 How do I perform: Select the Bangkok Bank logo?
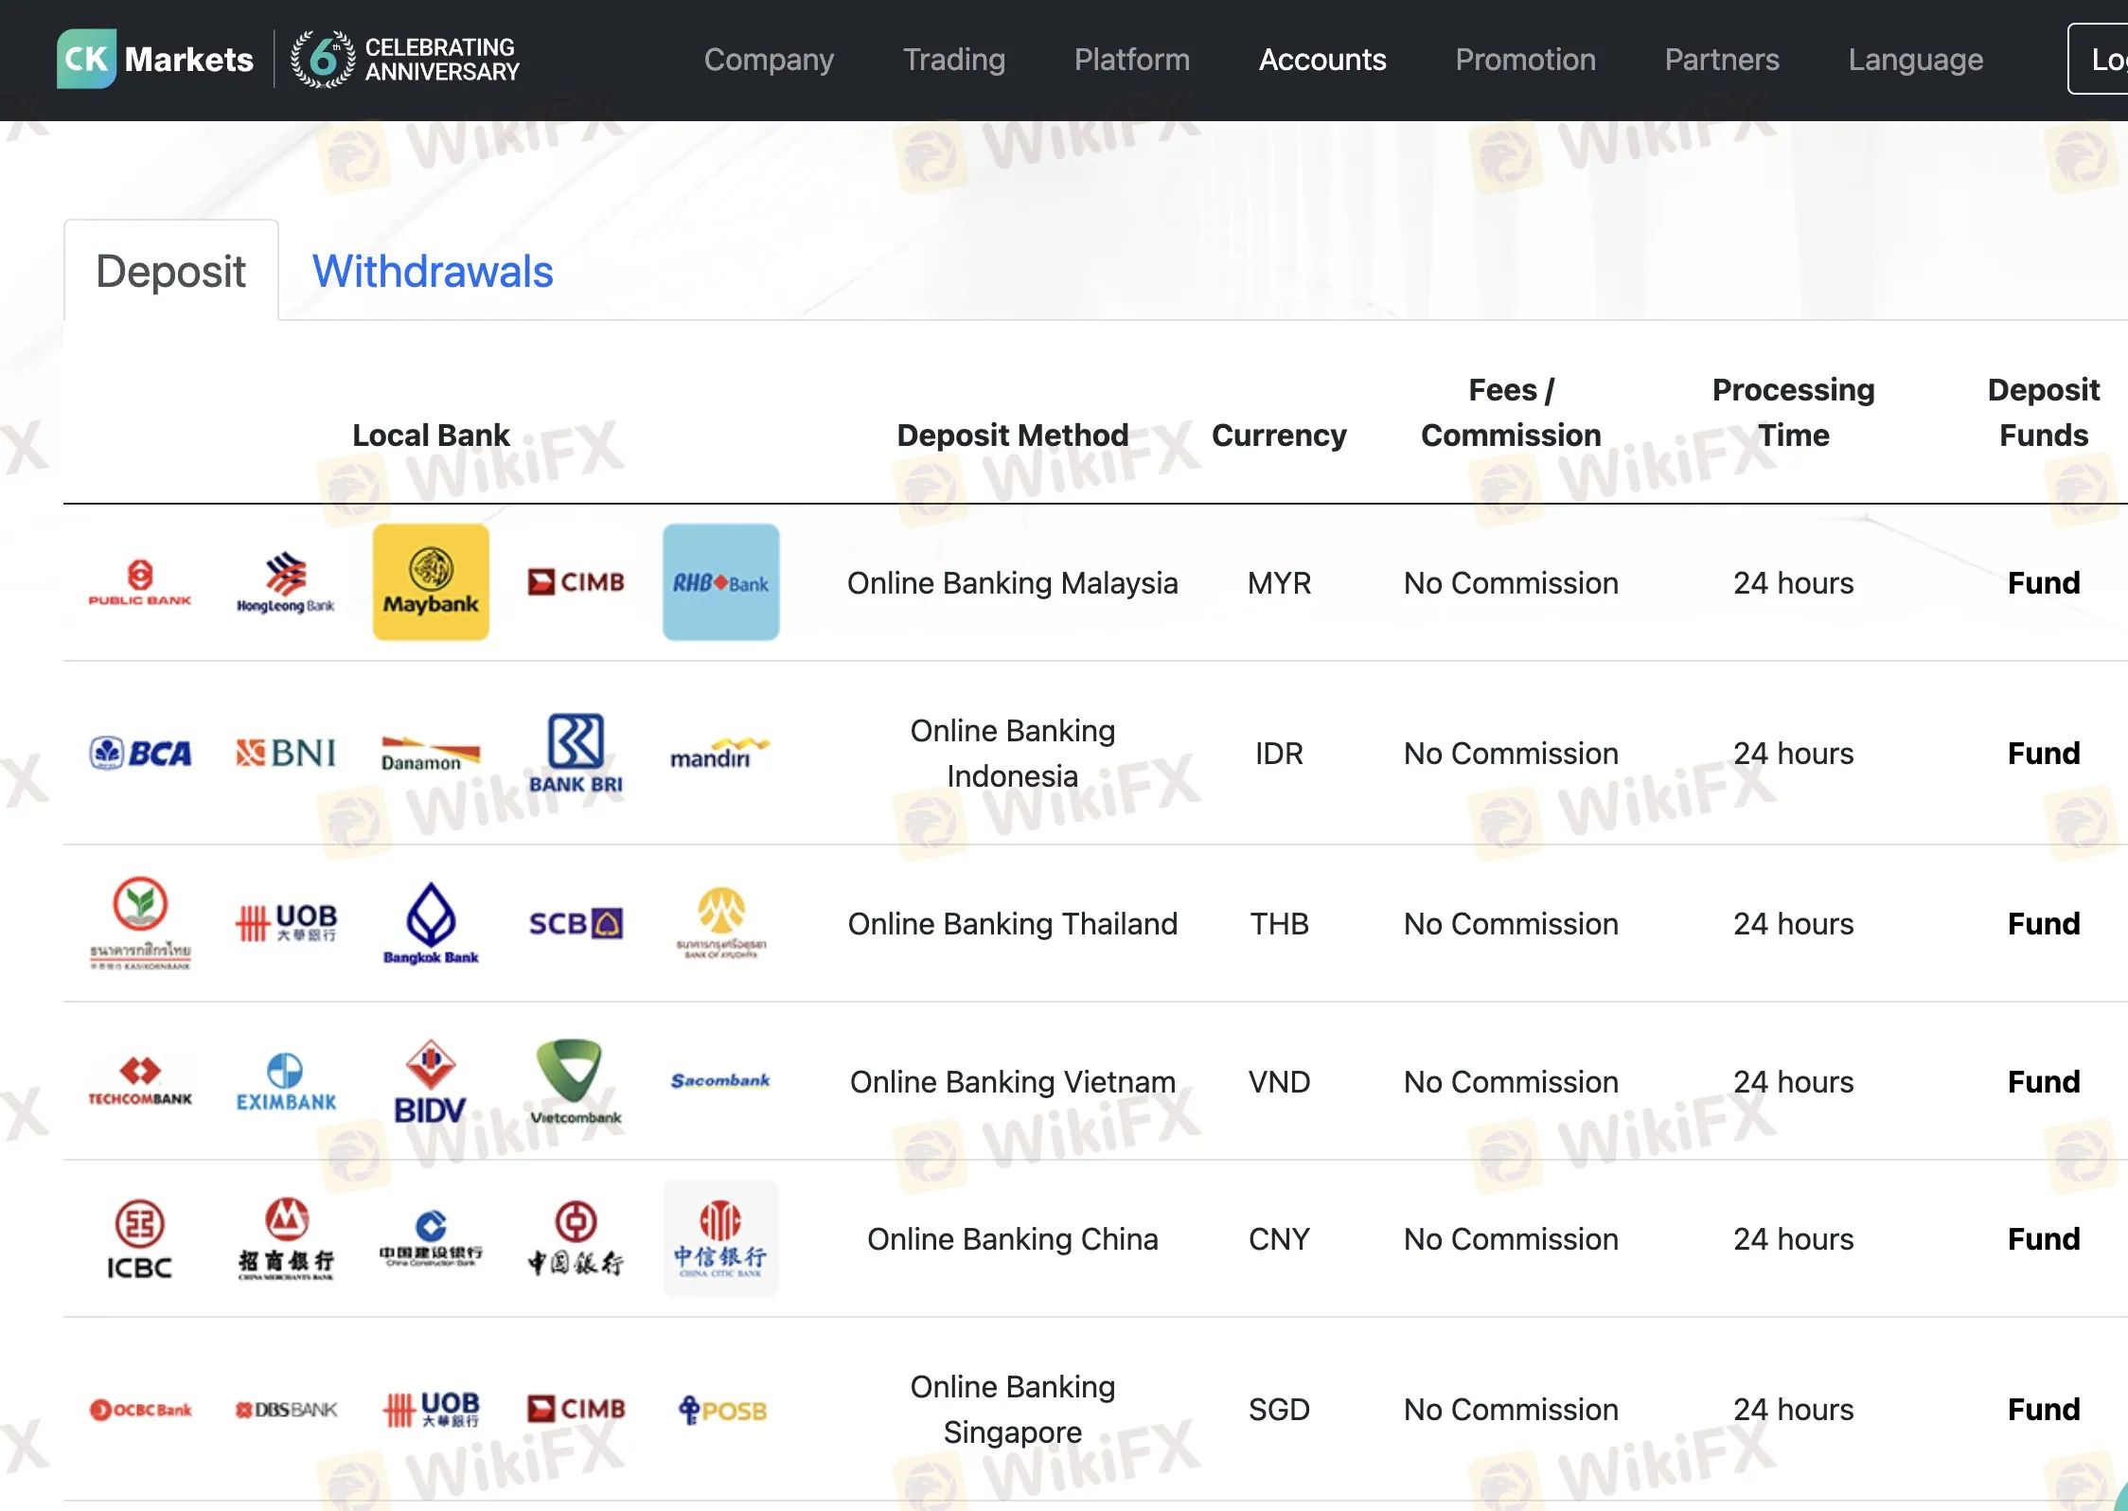pos(431,923)
